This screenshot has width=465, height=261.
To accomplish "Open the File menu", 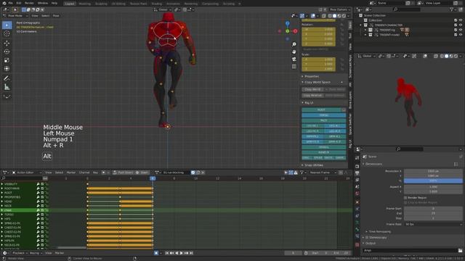I will pyautogui.click(x=10, y=3).
